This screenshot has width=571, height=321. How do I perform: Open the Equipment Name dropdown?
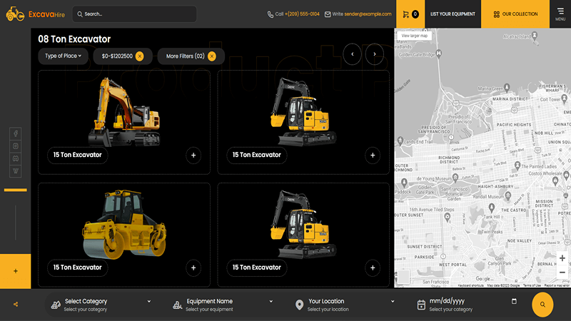[x=223, y=305]
